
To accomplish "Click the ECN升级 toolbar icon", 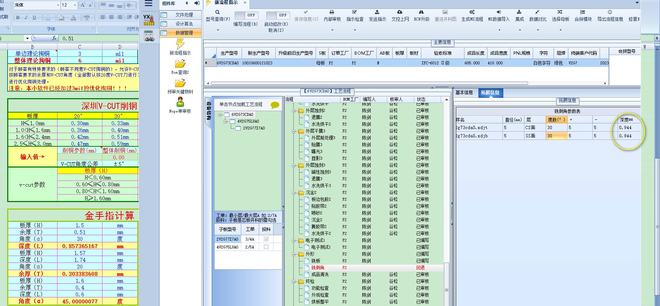I will [421, 12].
